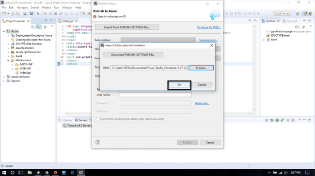Open the Window menu
The width and height of the screenshot is (315, 176).
67,7
